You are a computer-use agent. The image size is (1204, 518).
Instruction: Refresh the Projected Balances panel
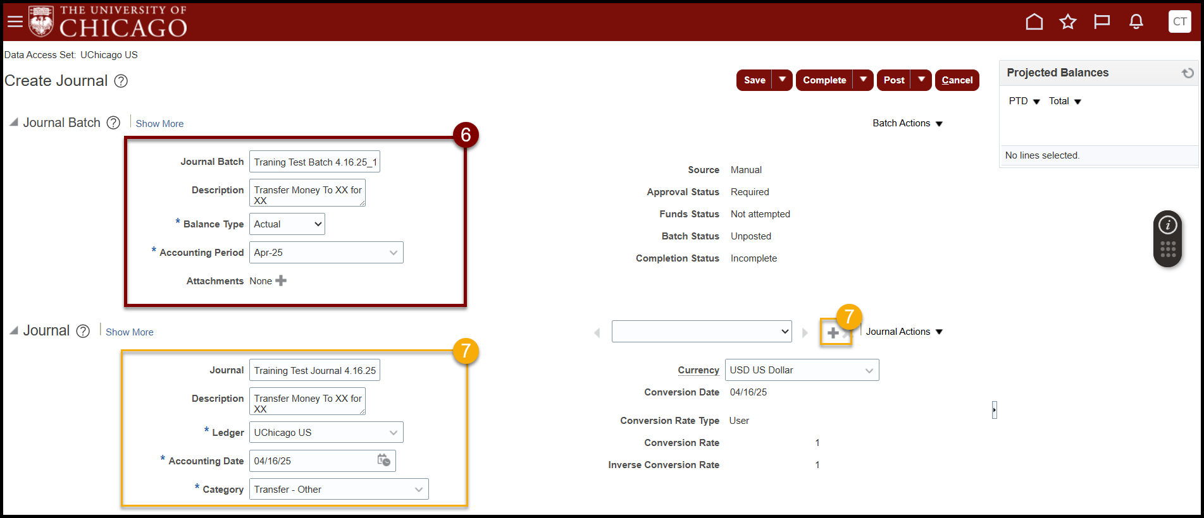1188,73
